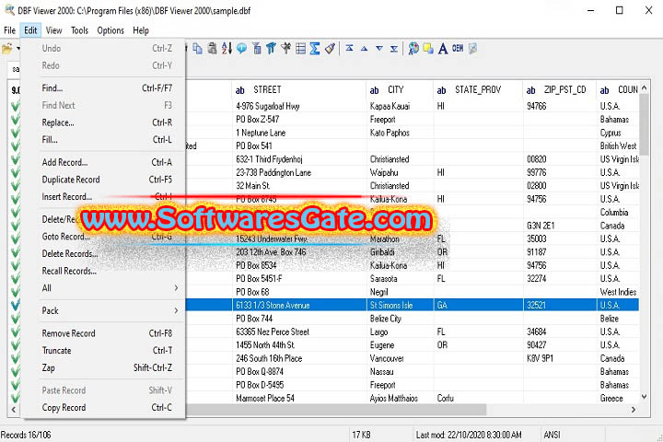Click the ZIP_PST_CD column header
Screen dimensions: 663x442
[x=560, y=89]
